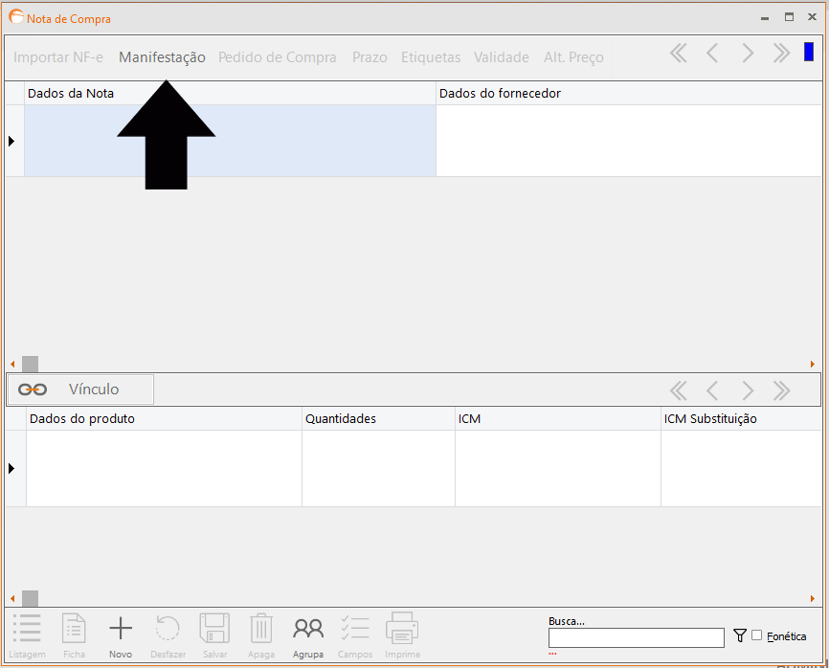This screenshot has height=668, width=829.
Task: Click upper grid horizontal scrollbar left arrow
Action: click(x=12, y=364)
